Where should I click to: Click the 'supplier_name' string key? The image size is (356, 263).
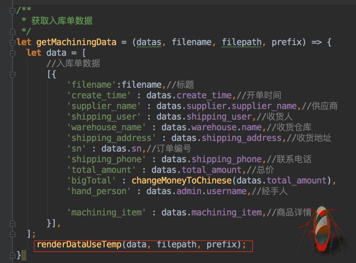[105, 106]
